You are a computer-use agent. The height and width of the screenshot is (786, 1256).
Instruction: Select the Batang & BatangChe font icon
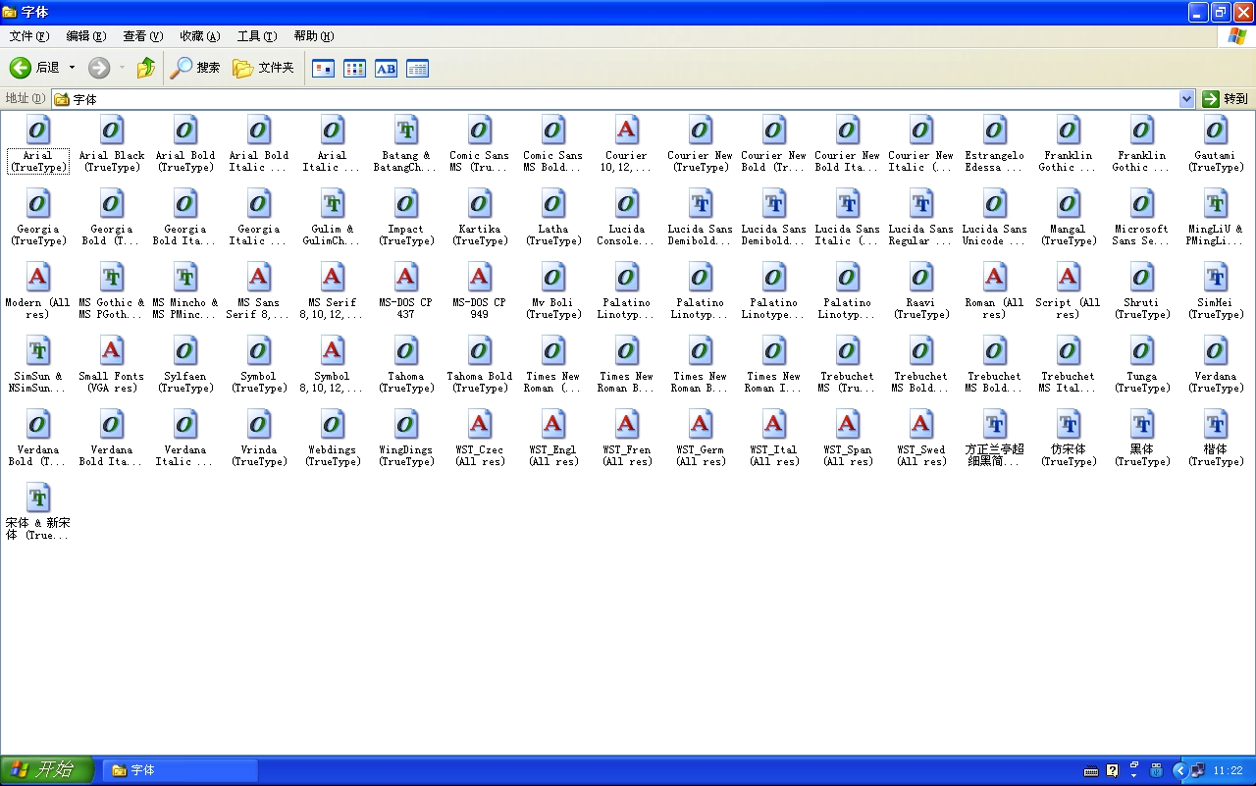(x=406, y=130)
